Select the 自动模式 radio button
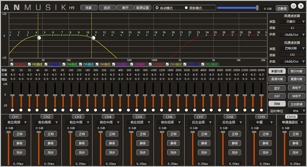This screenshot has height=167, width=307. click(157, 8)
